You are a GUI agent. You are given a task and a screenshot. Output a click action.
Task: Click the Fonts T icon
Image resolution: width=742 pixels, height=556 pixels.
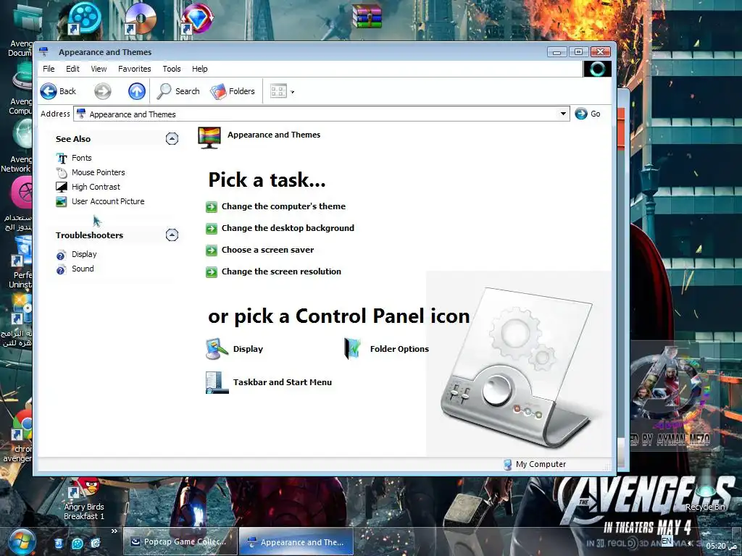(62, 158)
